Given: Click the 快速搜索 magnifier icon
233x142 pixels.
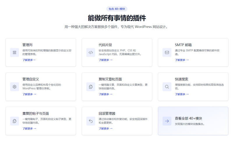Looking at the screenshot, I should pyautogui.click(x=167, y=87).
